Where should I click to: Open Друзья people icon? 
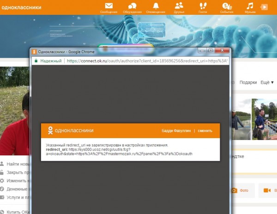pyautogui.click(x=179, y=6)
